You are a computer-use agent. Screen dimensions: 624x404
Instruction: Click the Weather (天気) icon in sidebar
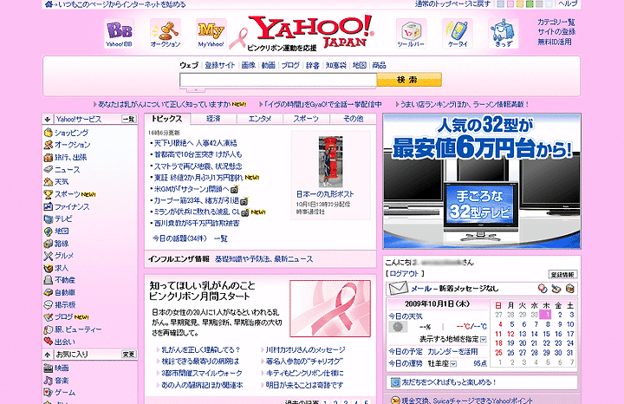[x=49, y=182]
